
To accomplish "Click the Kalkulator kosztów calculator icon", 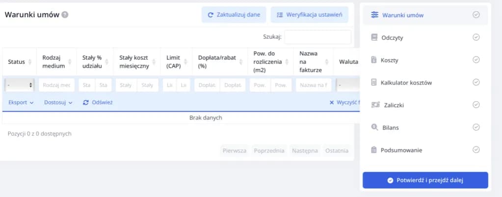I will tap(373, 82).
